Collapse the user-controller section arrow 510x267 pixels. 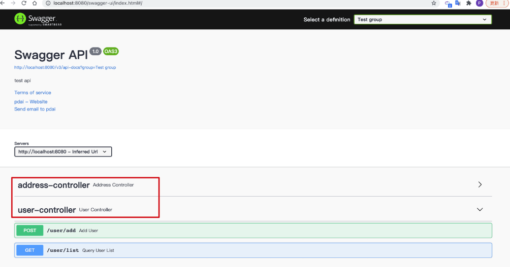[480, 209]
